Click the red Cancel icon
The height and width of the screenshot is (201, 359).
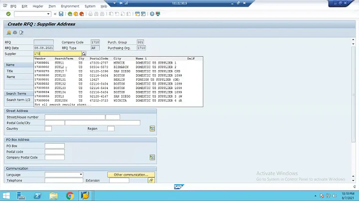(x=82, y=14)
